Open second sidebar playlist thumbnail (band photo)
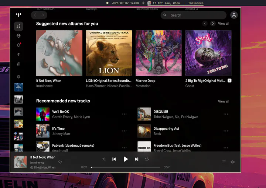Screen dimensions: 266x188 pyautogui.click(x=18, y=100)
